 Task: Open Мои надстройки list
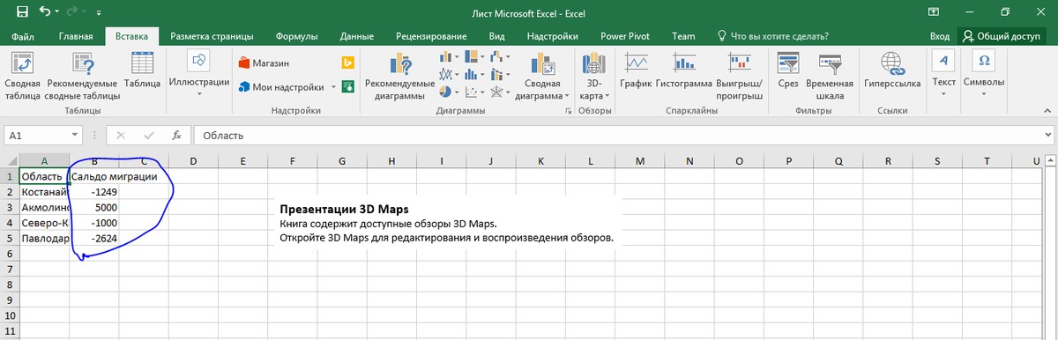(x=282, y=87)
